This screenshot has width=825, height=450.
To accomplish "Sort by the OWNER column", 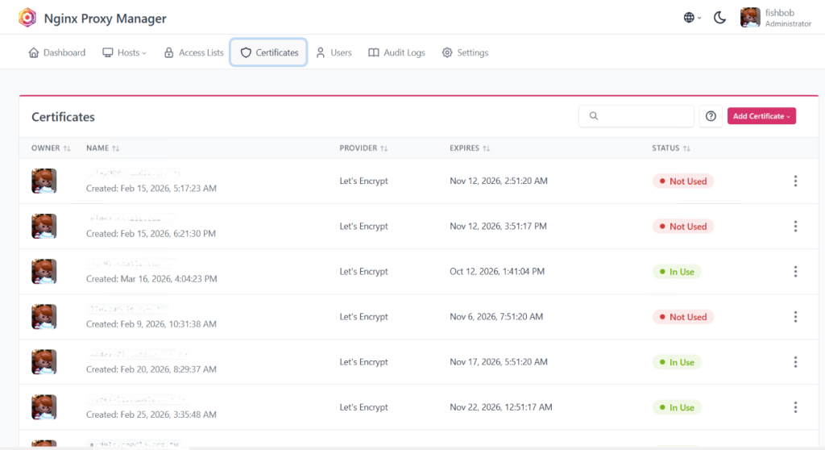I will pyautogui.click(x=51, y=148).
